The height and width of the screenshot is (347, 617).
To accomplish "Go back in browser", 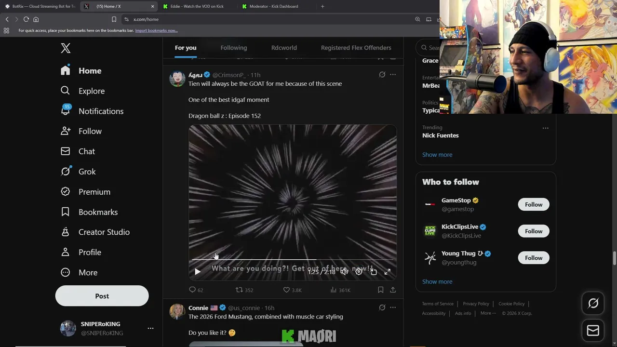I will tap(7, 19).
